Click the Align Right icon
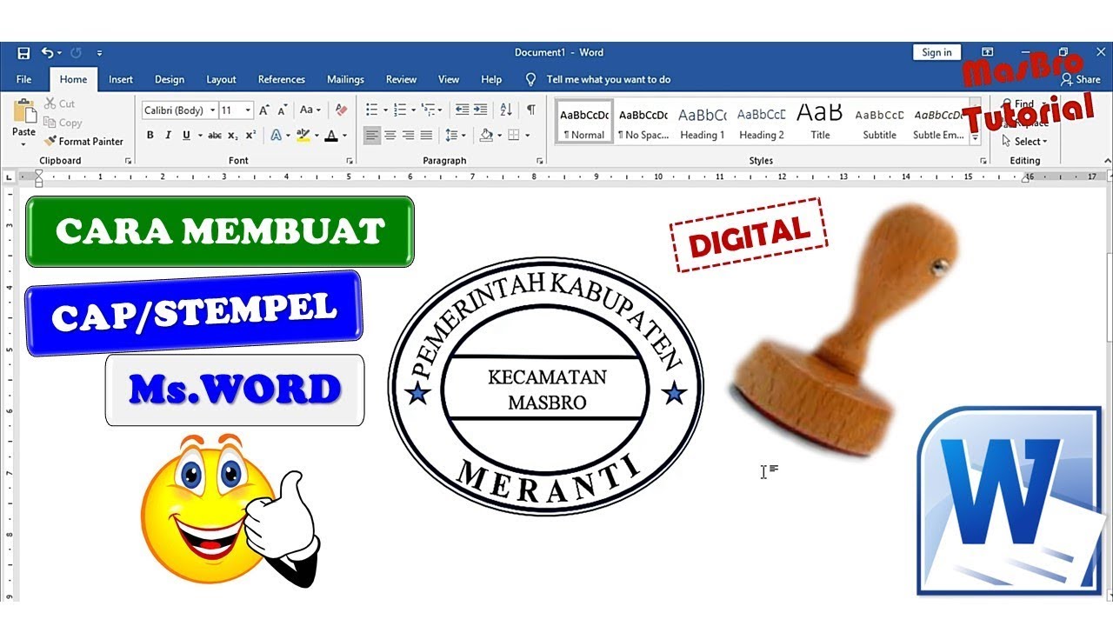This screenshot has width=1113, height=626. click(408, 136)
